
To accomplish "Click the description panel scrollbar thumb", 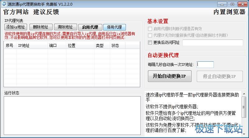I will click(x=244, y=107).
